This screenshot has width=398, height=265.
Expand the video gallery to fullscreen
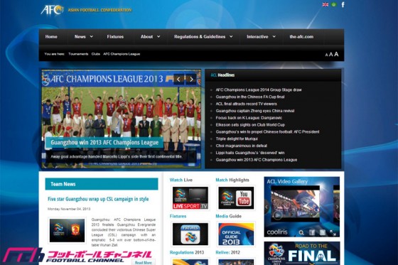click(333, 232)
